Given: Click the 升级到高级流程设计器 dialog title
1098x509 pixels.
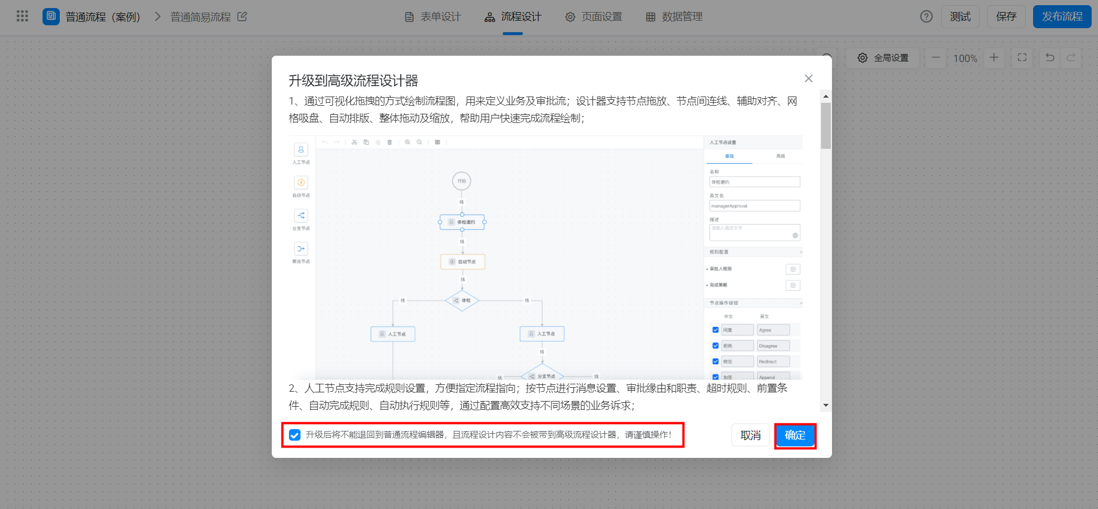Looking at the screenshot, I should (x=353, y=80).
